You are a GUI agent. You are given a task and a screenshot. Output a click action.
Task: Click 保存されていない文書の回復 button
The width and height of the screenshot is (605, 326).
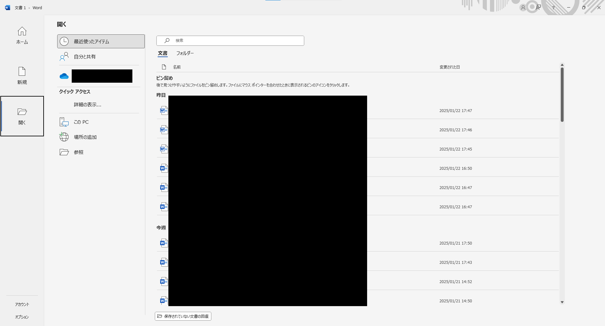coord(183,316)
